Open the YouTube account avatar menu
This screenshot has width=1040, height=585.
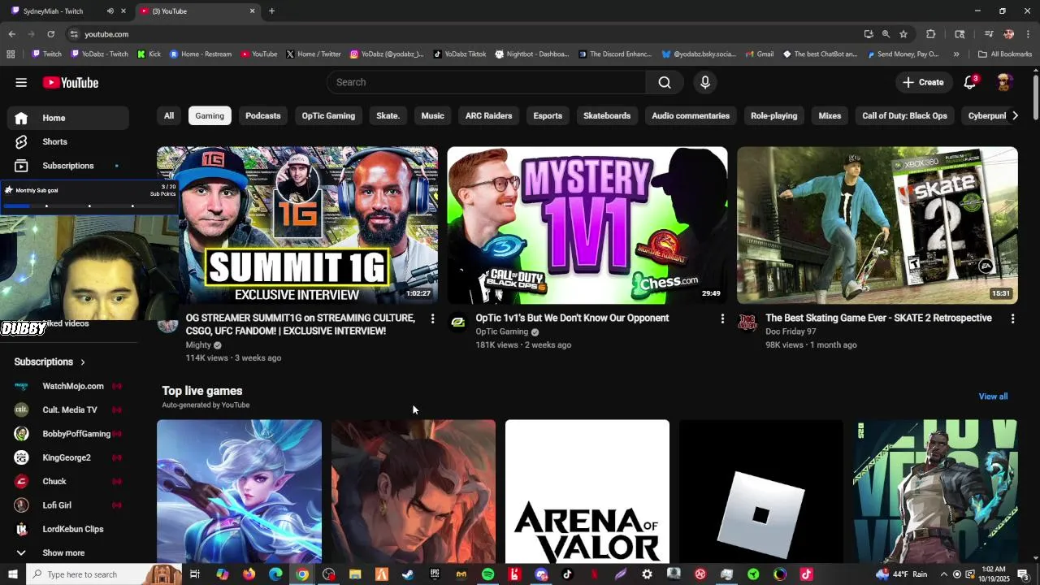(1004, 82)
